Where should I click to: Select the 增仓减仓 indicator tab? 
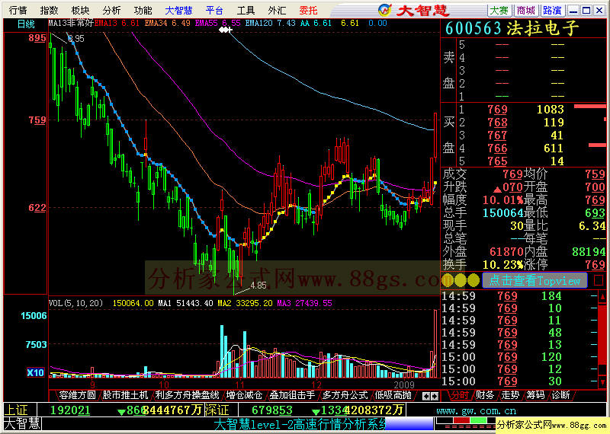pyautogui.click(x=244, y=395)
